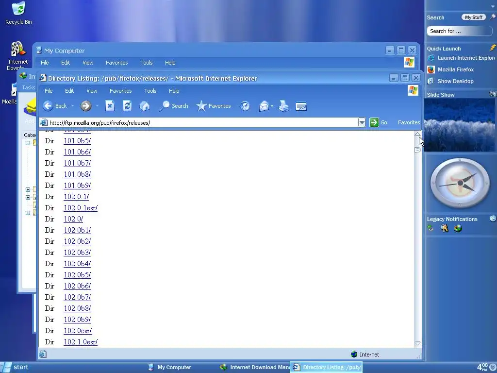Open the Start menu button
This screenshot has height=373, width=497.
[15, 367]
